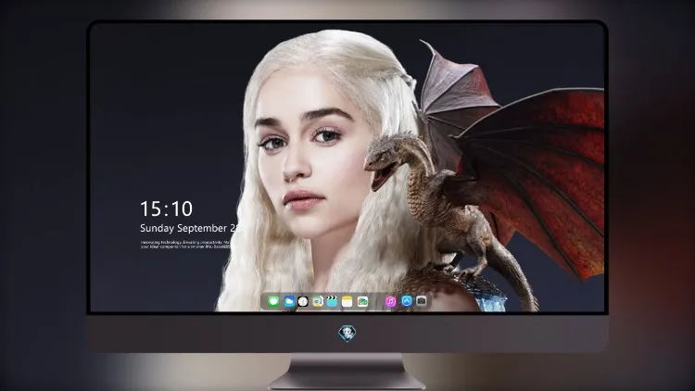The image size is (695, 391).
Task: Launch the Camera app from the dock
Action: click(422, 301)
